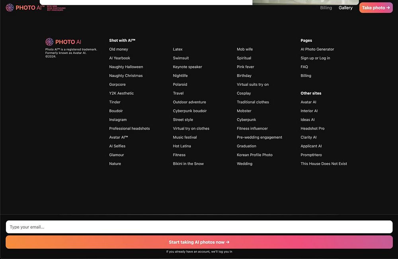Viewport: 398px width, 259px height.
Task: Visit the Avatar AI site under Other sites
Action: pyautogui.click(x=308, y=102)
